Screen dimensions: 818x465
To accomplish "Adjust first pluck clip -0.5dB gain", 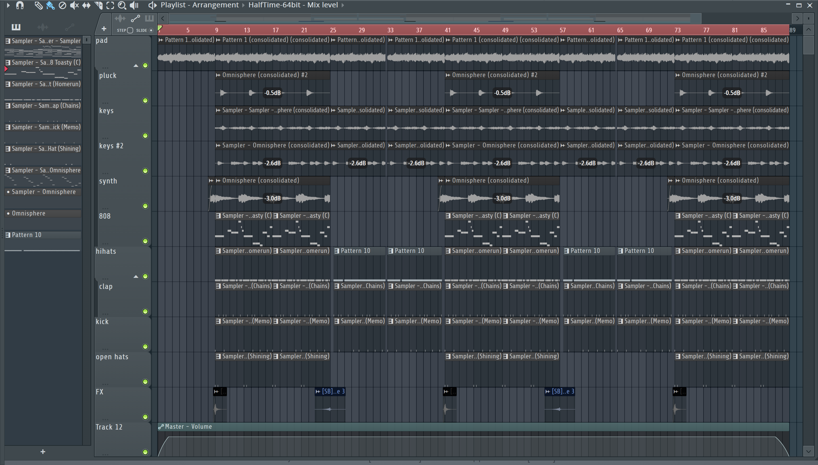I will coord(273,93).
